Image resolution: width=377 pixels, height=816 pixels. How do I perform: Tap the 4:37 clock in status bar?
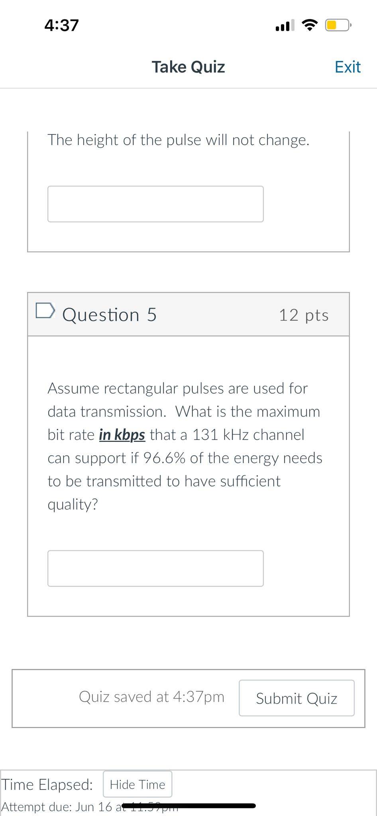click(x=62, y=25)
